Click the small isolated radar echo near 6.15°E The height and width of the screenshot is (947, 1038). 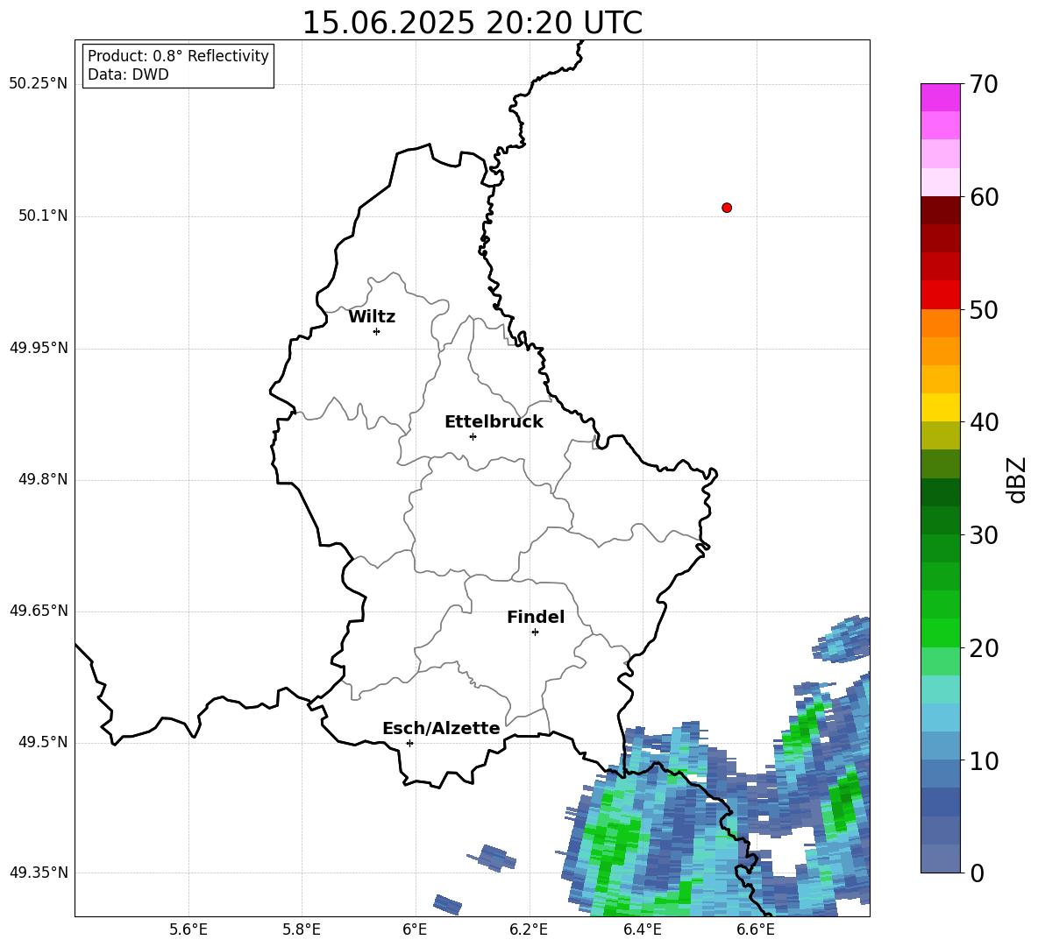pyautogui.click(x=494, y=858)
